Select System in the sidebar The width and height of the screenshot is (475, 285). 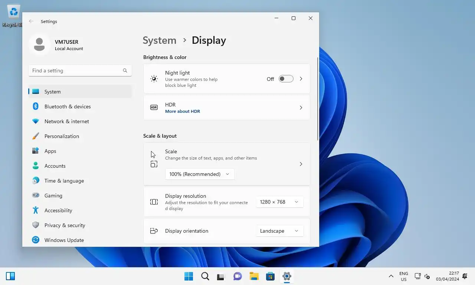click(80, 92)
